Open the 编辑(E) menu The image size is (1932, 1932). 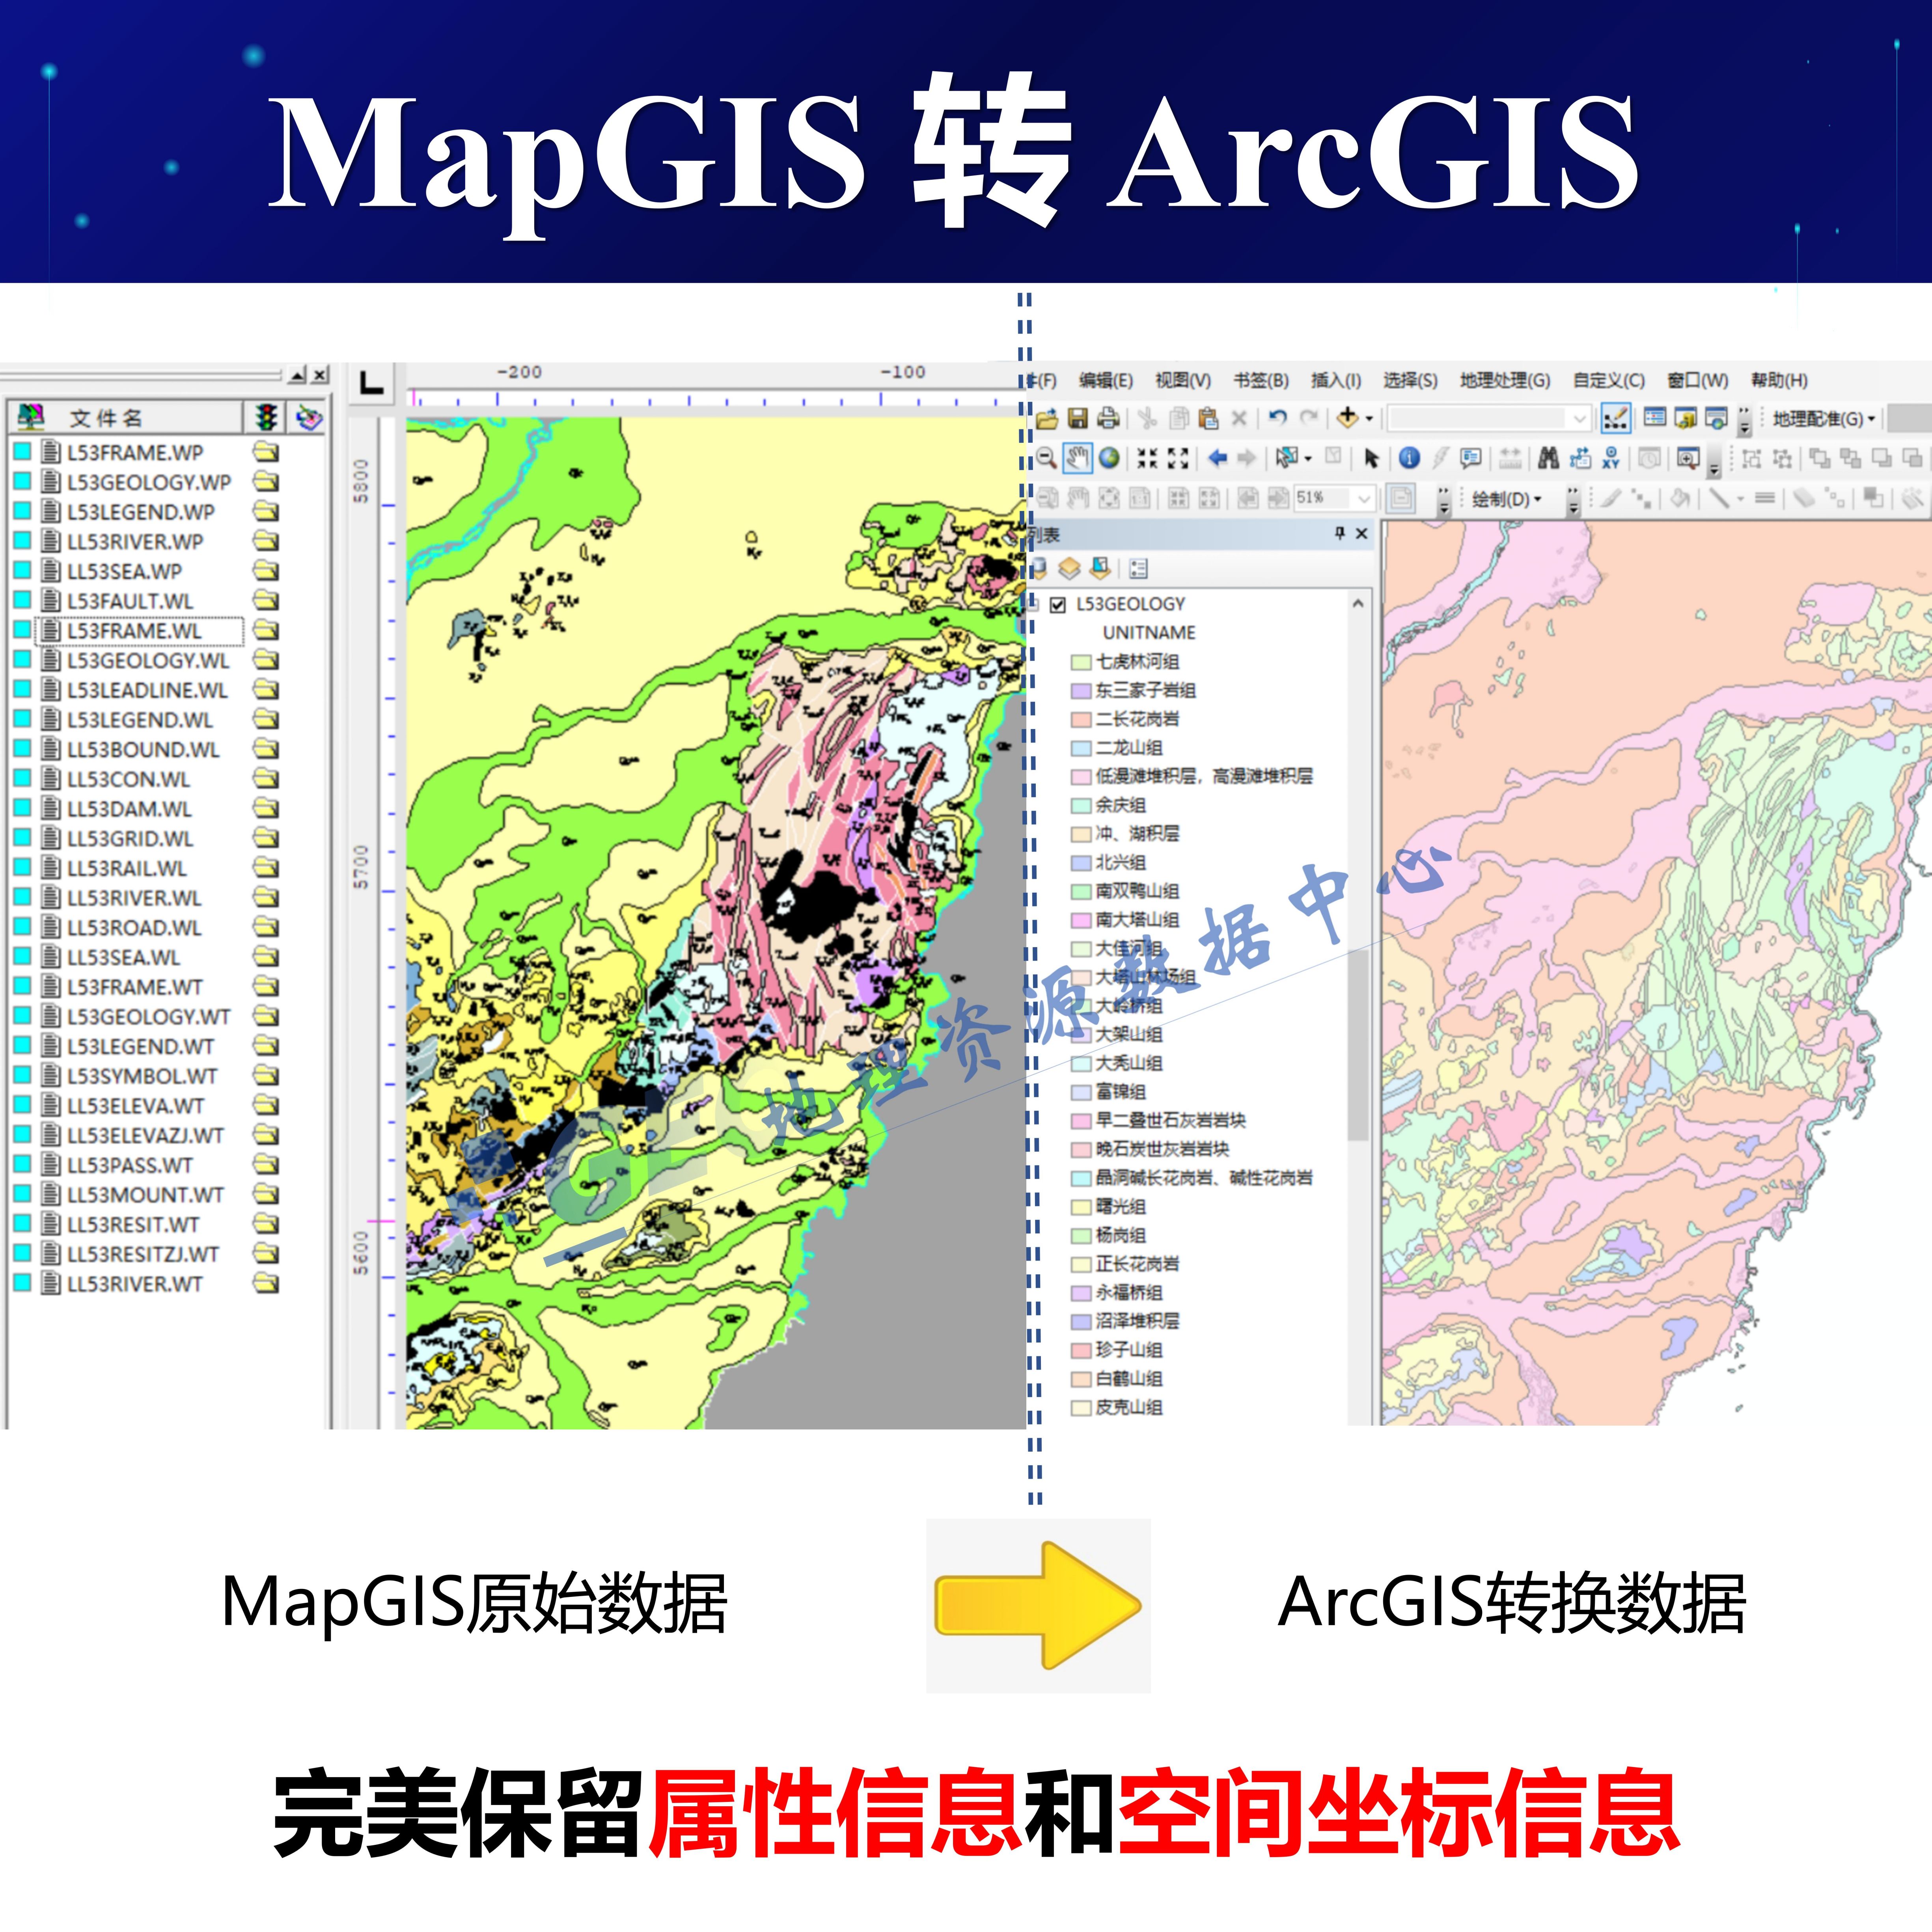1105,380
